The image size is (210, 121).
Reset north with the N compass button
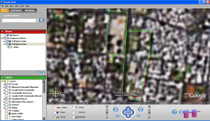pos(118,116)
